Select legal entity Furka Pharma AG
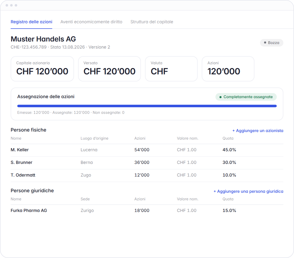The width and height of the screenshot is (294, 258). pos(29,210)
